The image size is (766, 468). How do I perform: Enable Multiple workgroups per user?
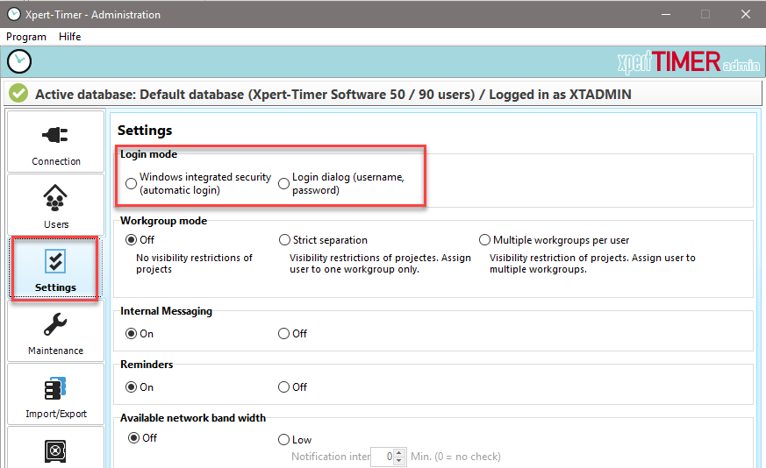(485, 240)
